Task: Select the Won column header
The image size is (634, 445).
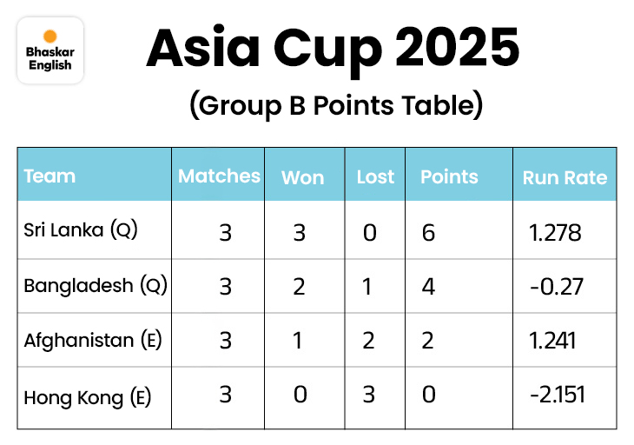Action: point(302,177)
